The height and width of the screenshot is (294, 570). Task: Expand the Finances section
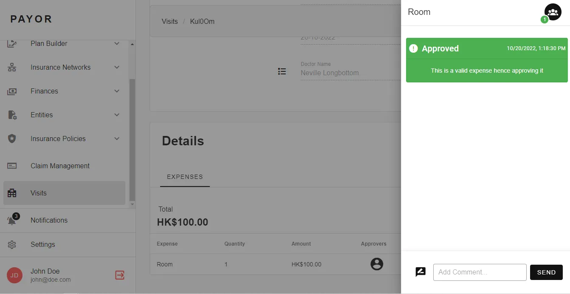(x=117, y=91)
